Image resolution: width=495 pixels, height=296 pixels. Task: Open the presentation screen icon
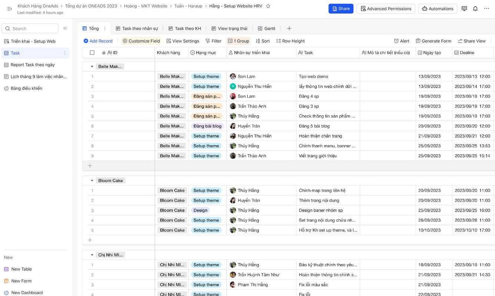tap(464, 9)
